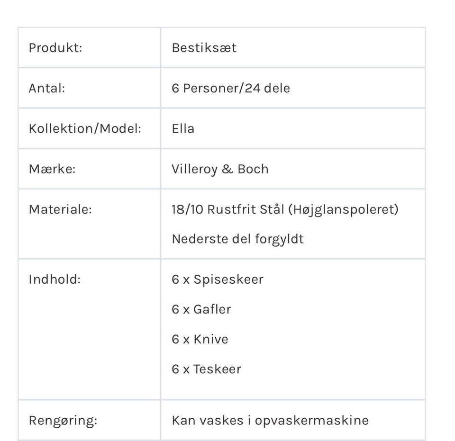Select the "Antal:" label
The image size is (455, 441).
click(x=47, y=88)
